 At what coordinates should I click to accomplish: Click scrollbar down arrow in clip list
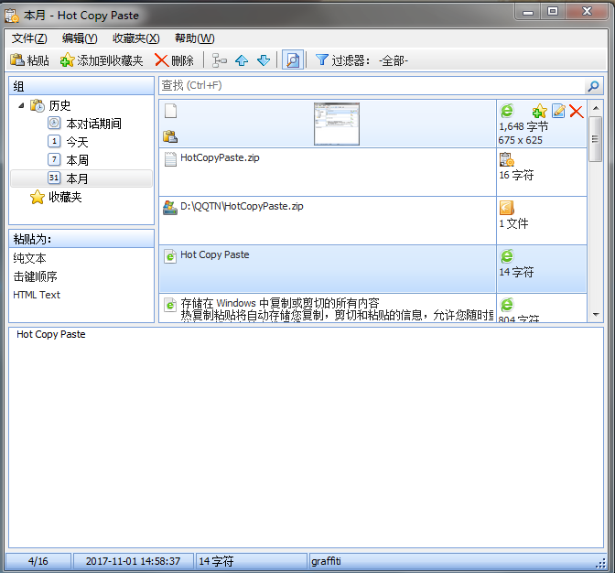click(x=596, y=315)
